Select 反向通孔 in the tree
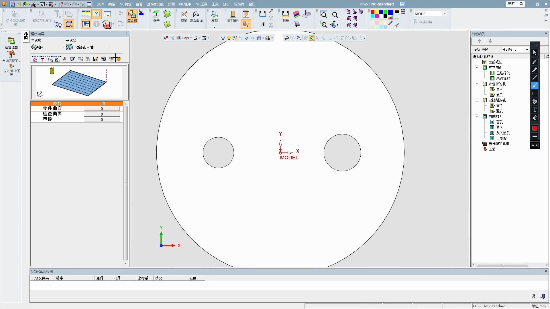This screenshot has height=309, width=550. (x=503, y=133)
